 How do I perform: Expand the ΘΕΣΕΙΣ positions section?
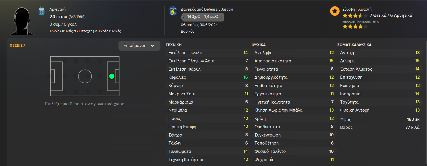(x=18, y=45)
